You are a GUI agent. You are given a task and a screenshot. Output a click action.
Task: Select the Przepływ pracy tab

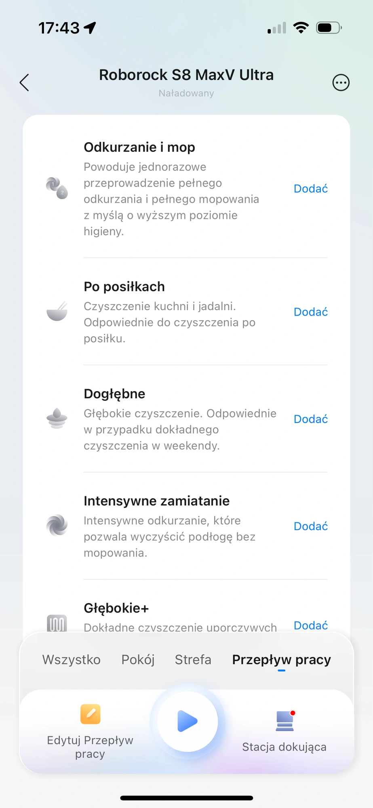tap(282, 660)
